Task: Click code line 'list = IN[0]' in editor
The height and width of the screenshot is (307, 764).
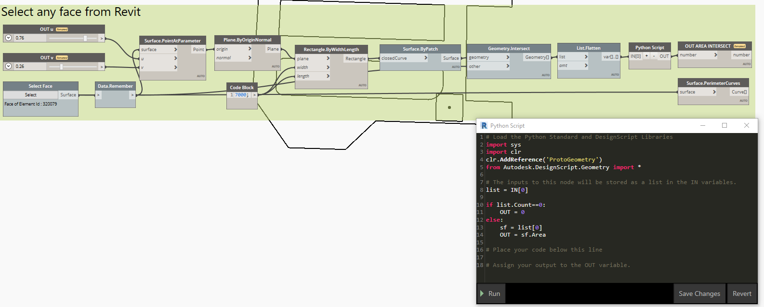Action: click(x=507, y=190)
